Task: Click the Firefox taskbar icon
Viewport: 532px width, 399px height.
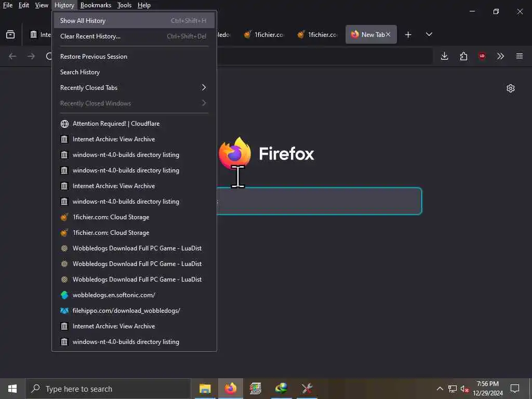Action: tap(230, 389)
